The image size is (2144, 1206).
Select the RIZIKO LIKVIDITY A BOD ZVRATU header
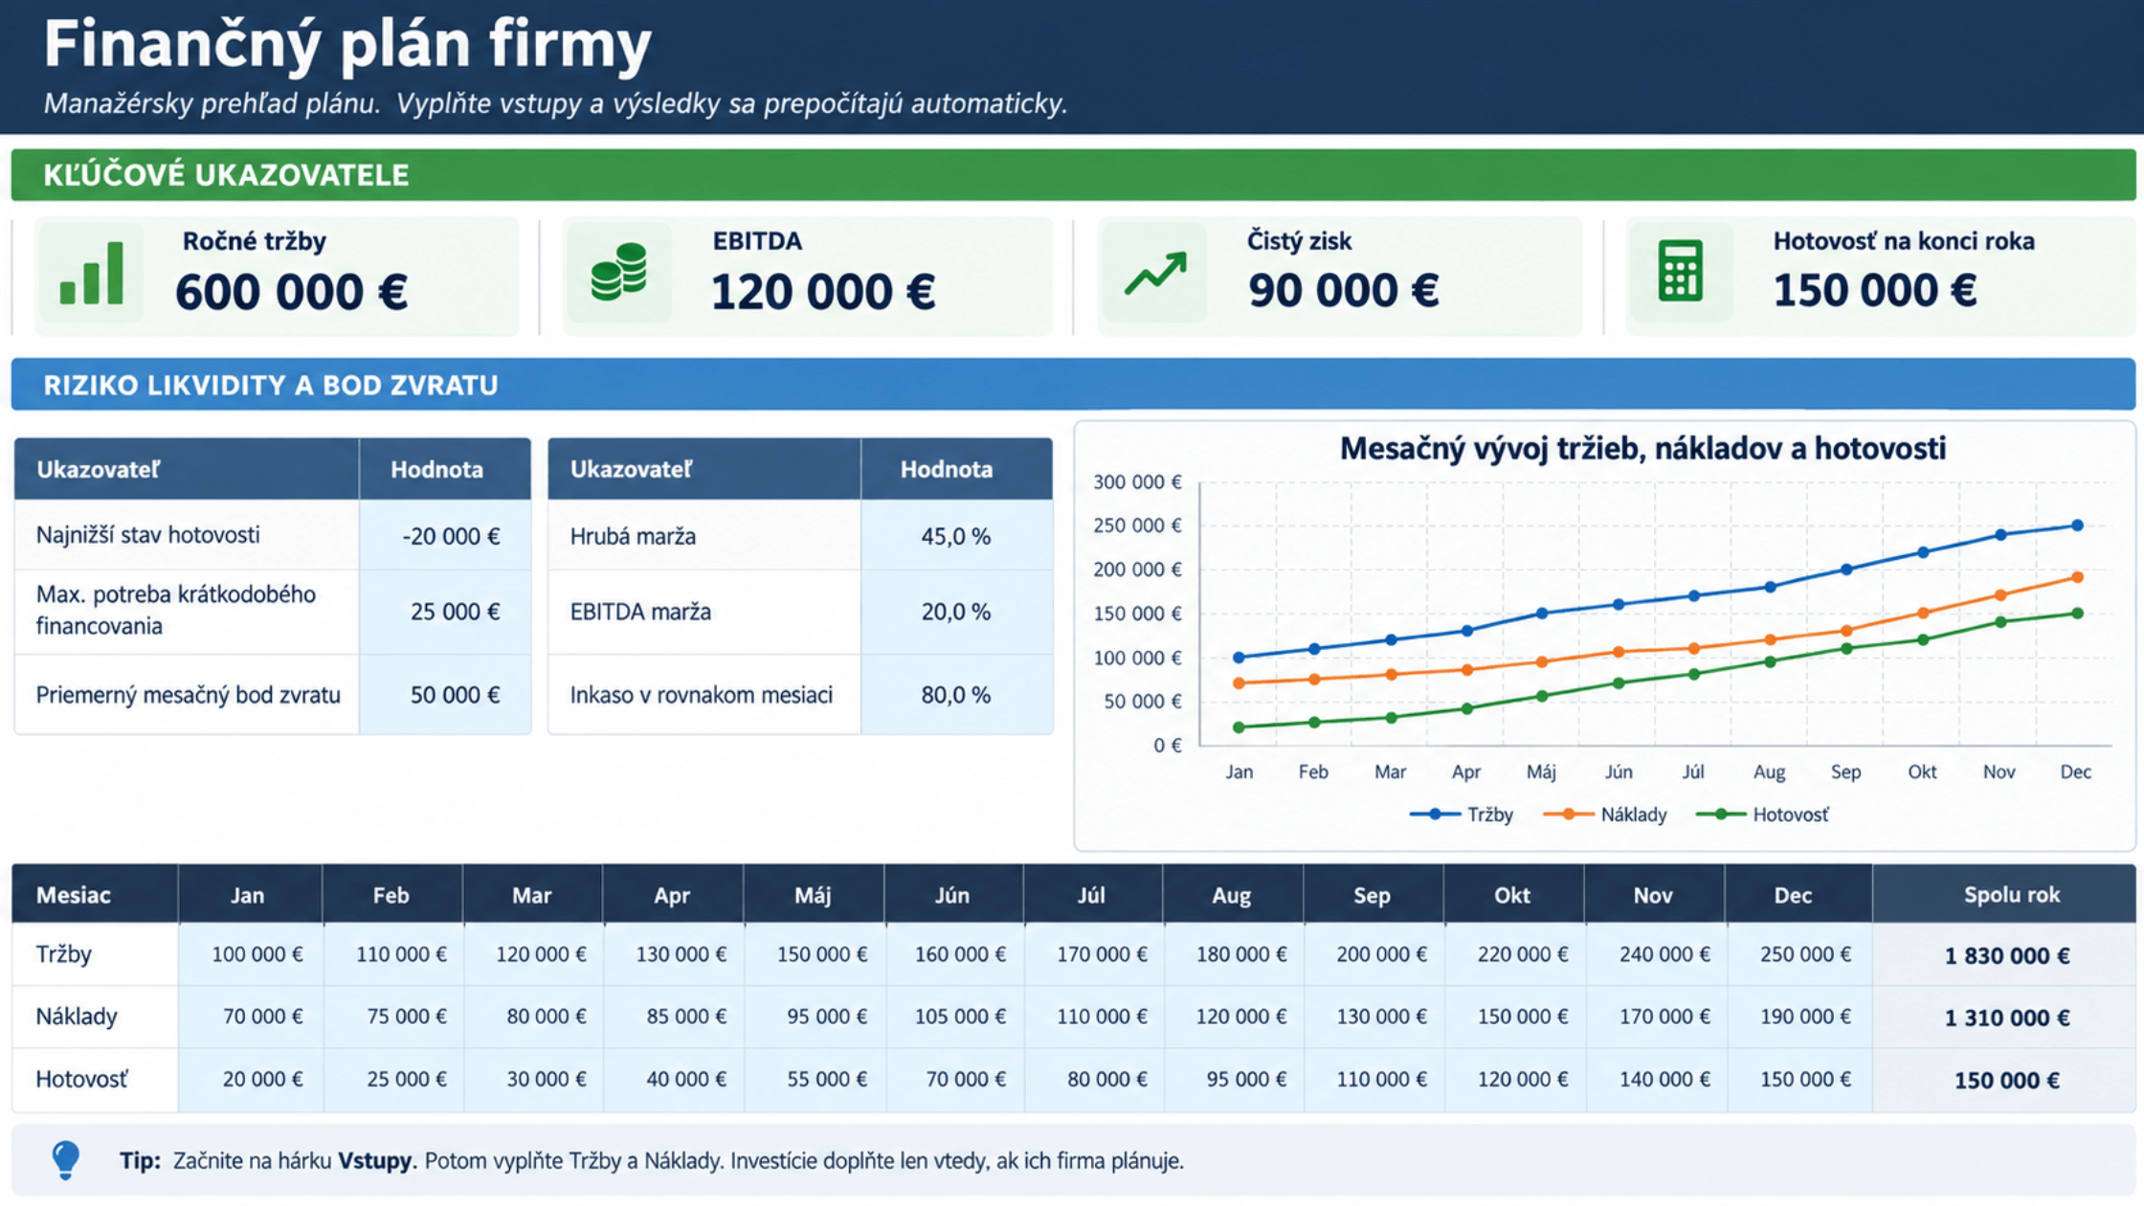1073,385
